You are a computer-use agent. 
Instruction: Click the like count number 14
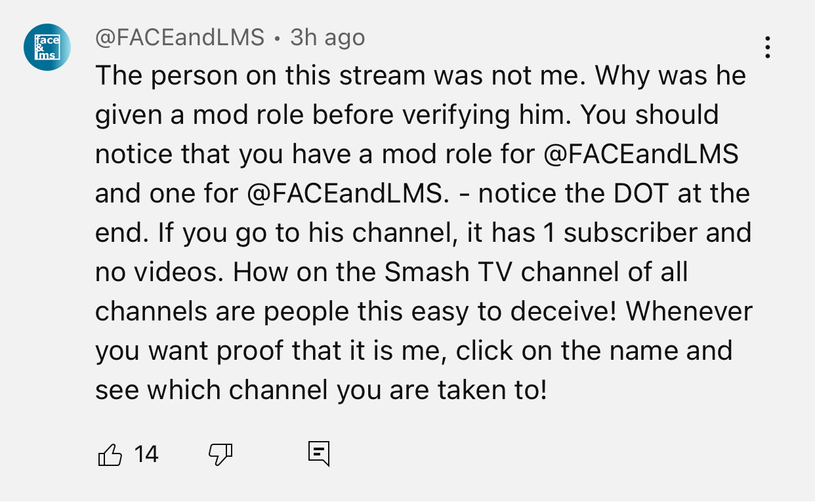(x=146, y=454)
